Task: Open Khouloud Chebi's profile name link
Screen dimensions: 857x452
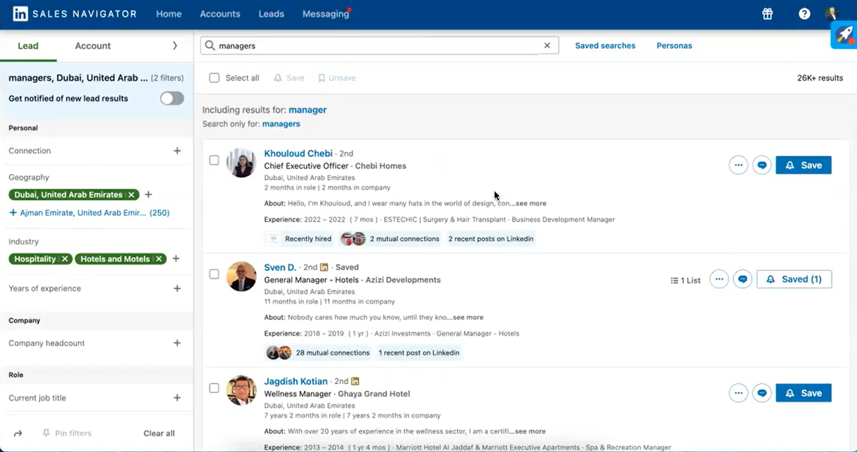Action: click(x=298, y=154)
